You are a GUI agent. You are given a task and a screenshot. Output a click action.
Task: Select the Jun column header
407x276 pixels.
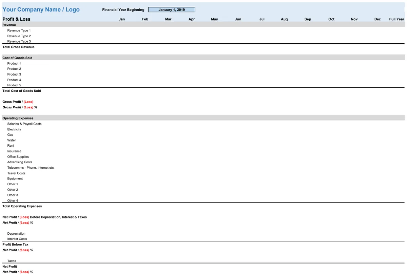238,19
